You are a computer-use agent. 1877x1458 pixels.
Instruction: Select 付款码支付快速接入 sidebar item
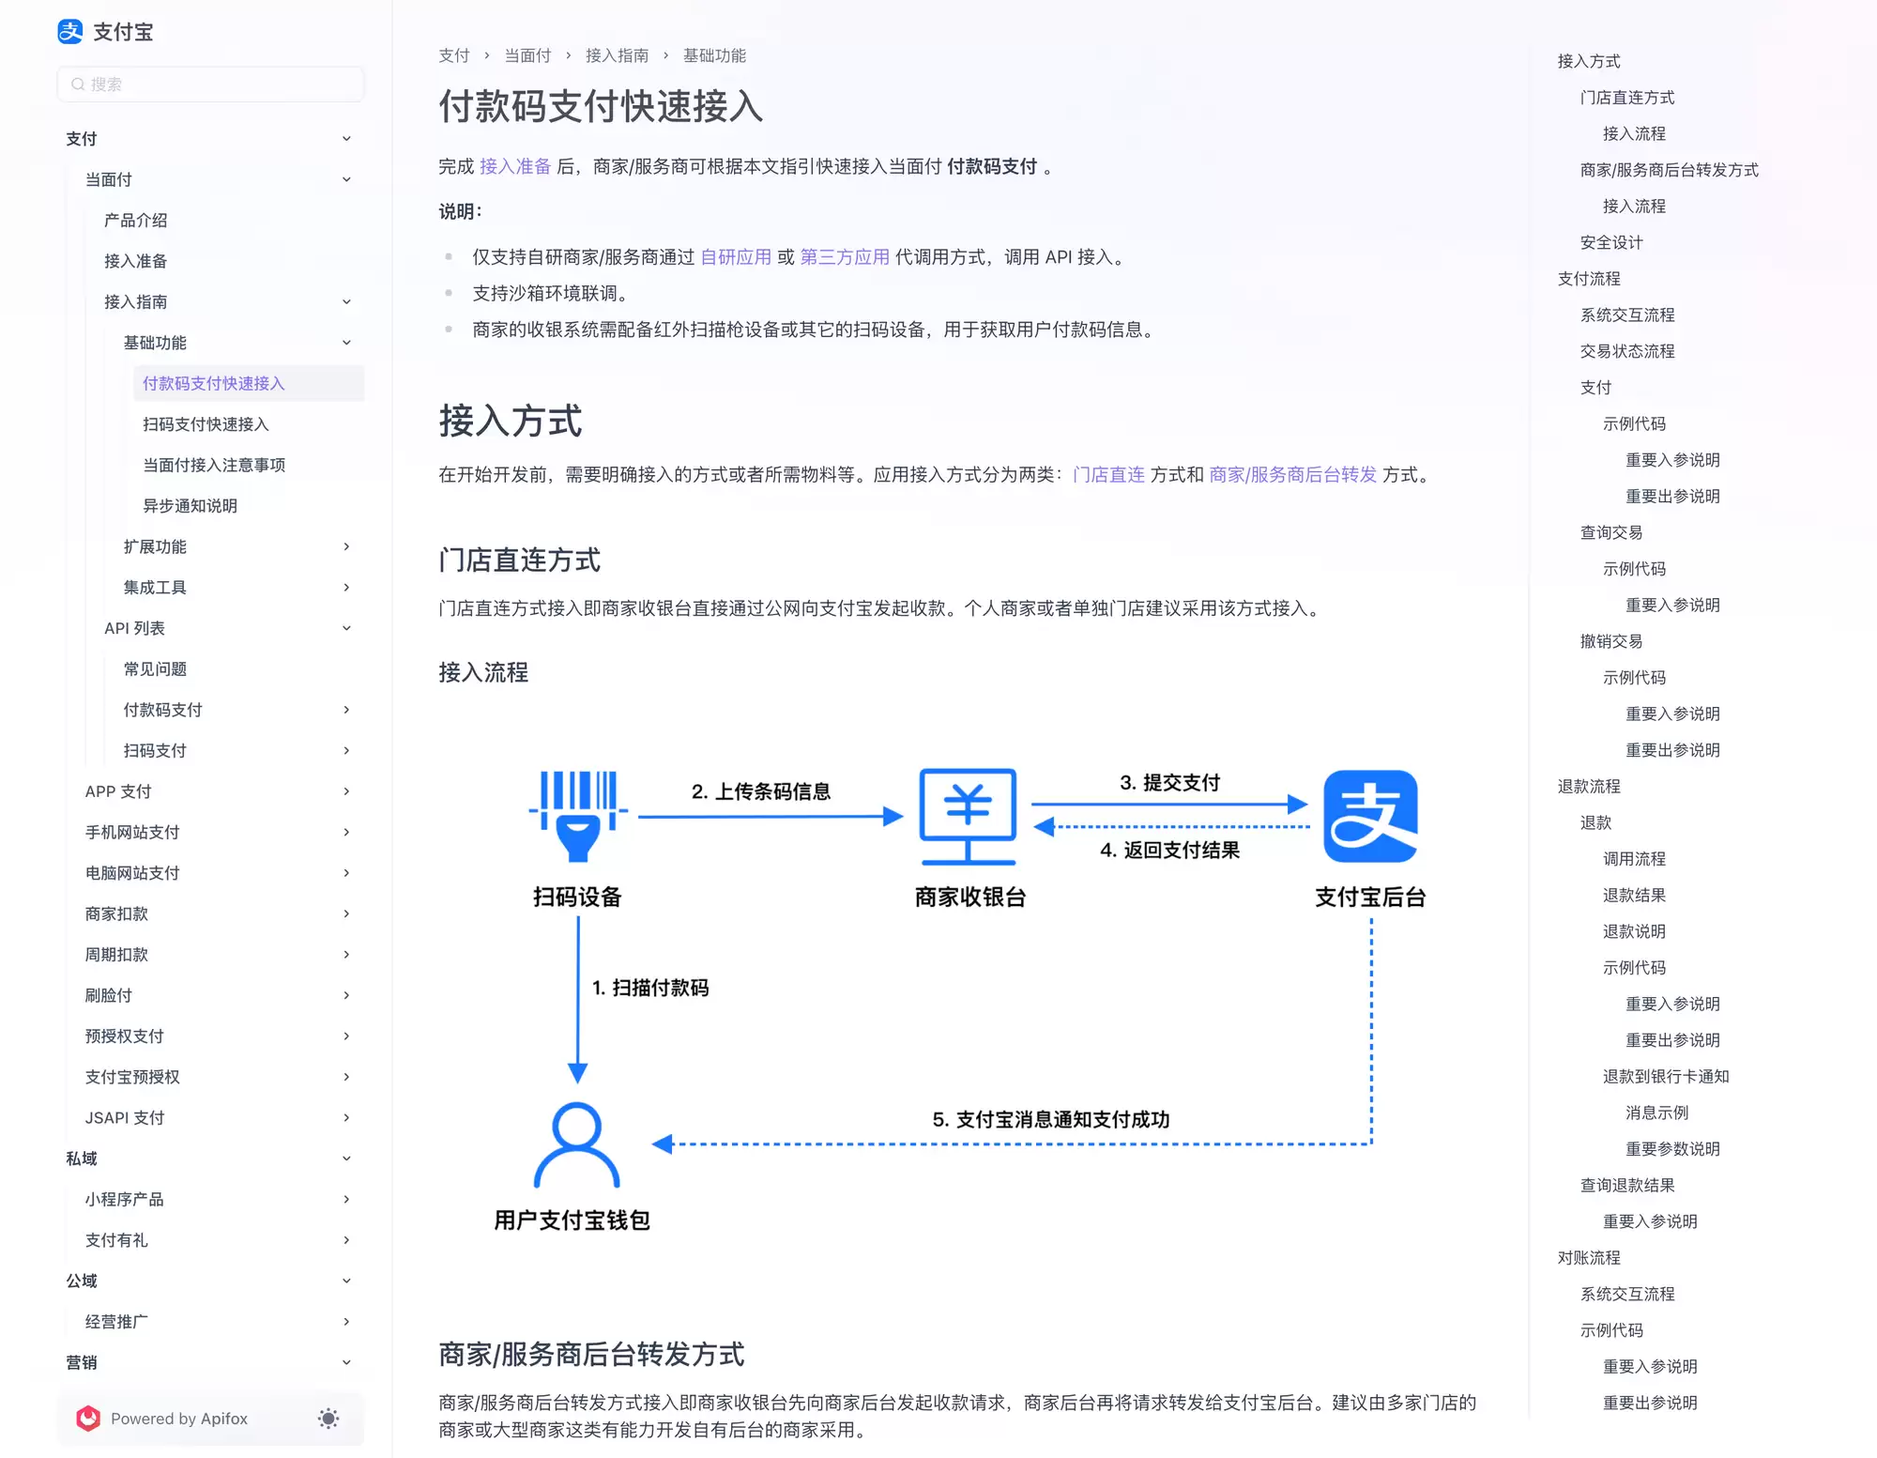[249, 384]
